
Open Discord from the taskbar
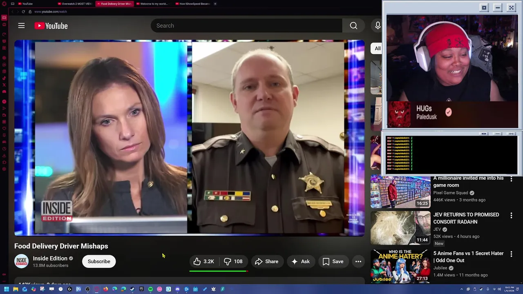click(x=177, y=289)
